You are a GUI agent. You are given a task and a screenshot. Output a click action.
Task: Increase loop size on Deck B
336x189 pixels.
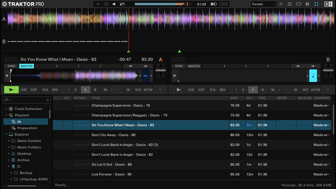[x=279, y=90]
